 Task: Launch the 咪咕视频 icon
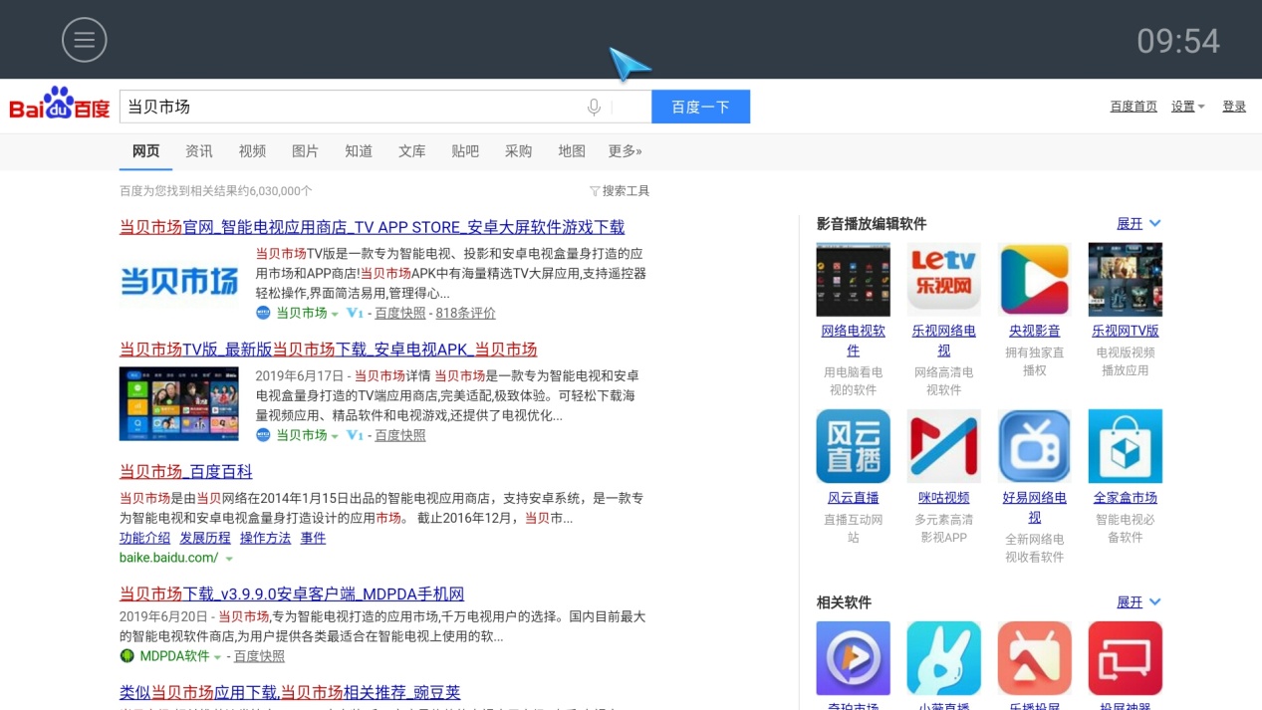(x=943, y=445)
